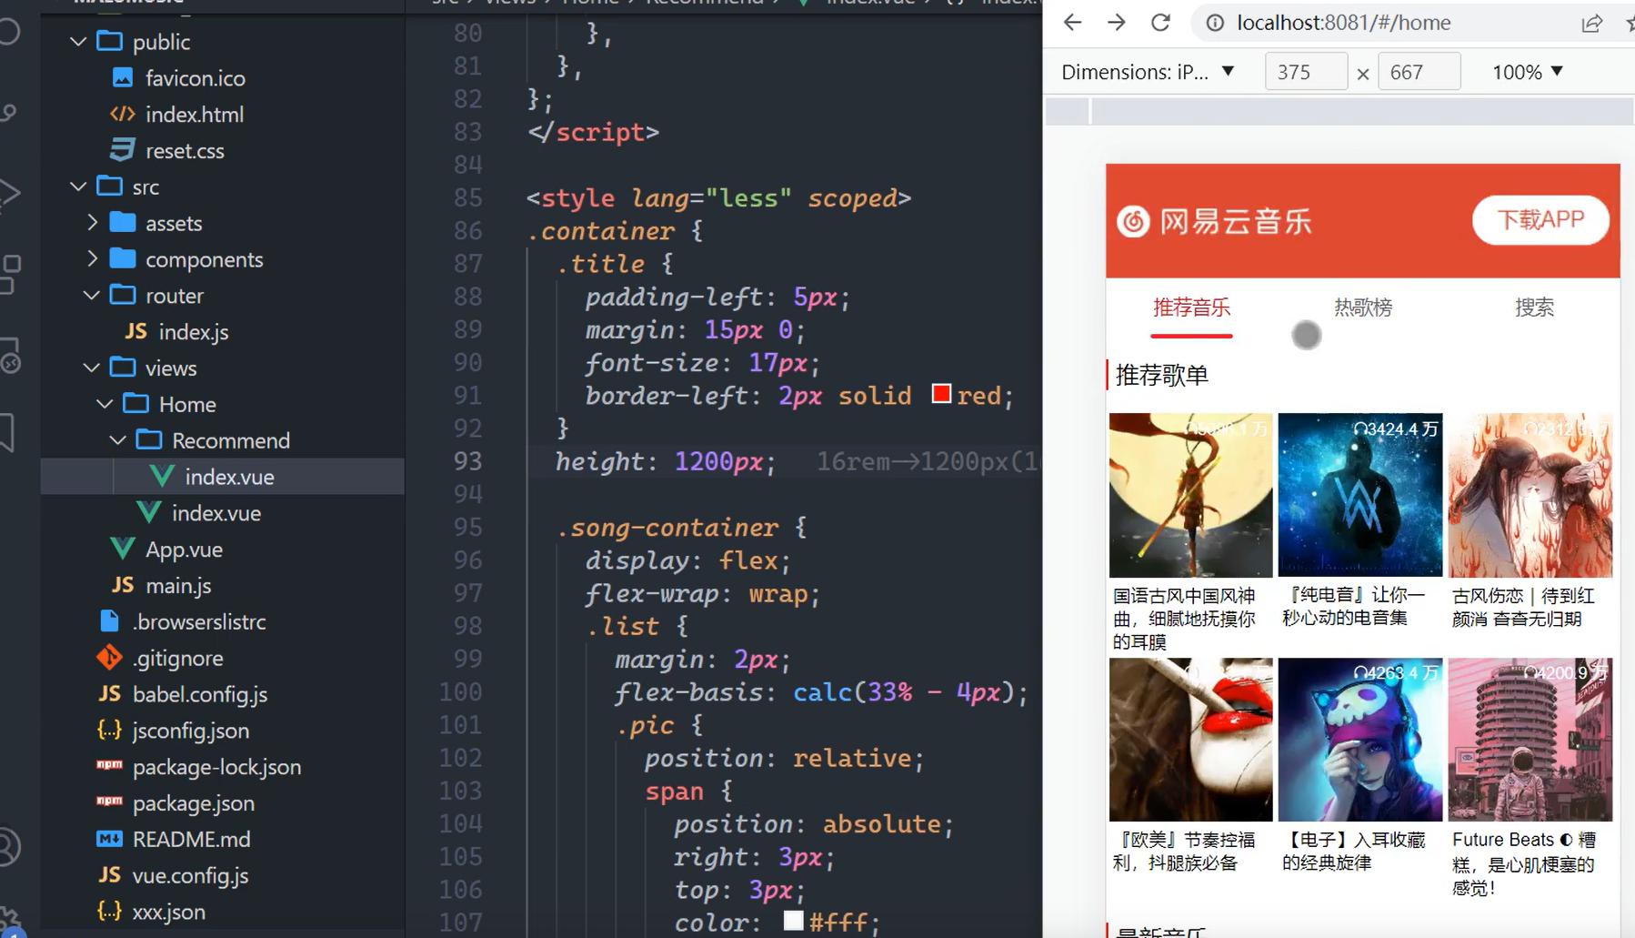Click the 推荐歌单 section heading
Image resolution: width=1635 pixels, height=938 pixels.
coord(1161,375)
